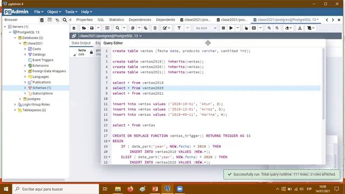Open the Copy options dropdown arrow
This screenshot has width=345, height=194.
pos(139,28)
